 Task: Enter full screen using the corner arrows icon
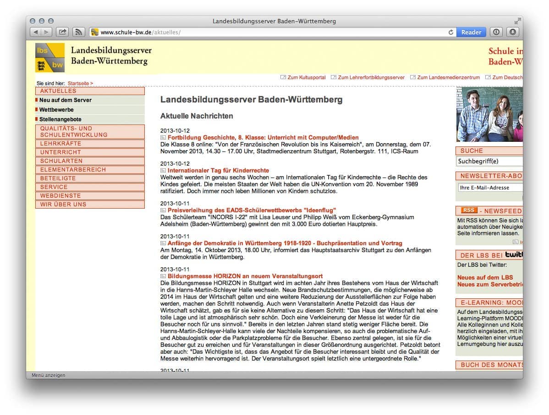point(517,21)
